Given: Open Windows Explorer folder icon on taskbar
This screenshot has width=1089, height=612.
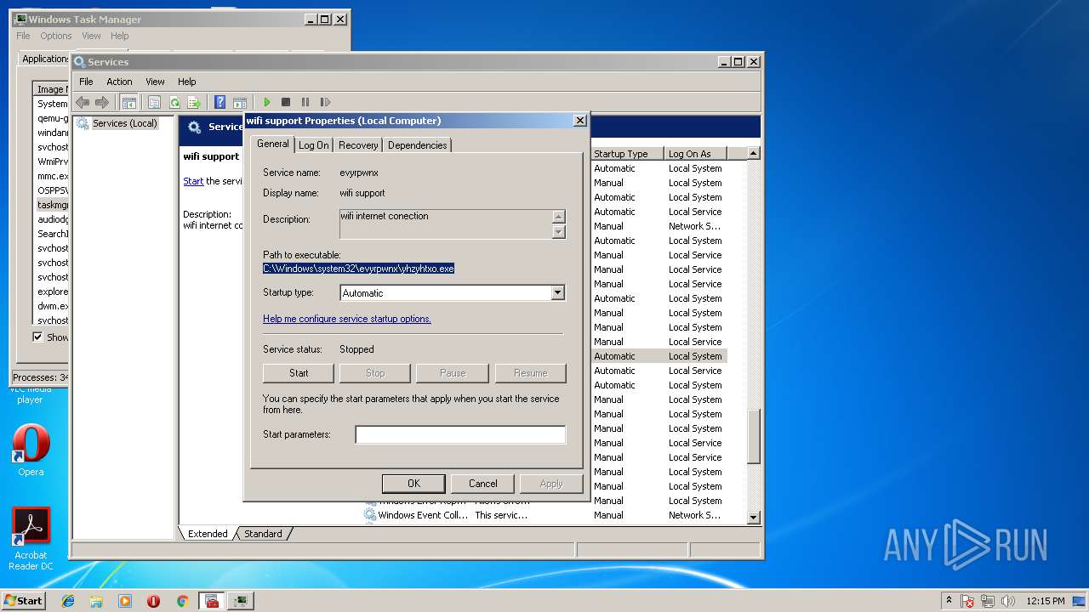Looking at the screenshot, I should [96, 601].
